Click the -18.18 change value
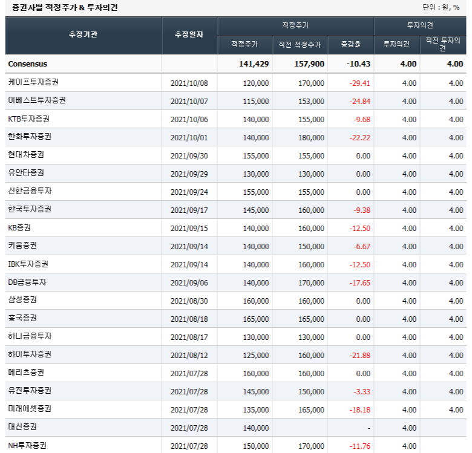472x453 pixels. pyautogui.click(x=359, y=409)
